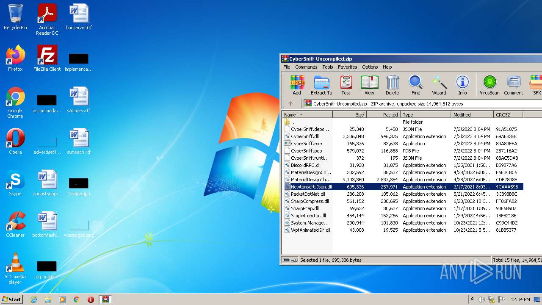Open Acrobat Reader DC desktop shortcut
Viewport: 542px width, 305px height.
(x=47, y=19)
